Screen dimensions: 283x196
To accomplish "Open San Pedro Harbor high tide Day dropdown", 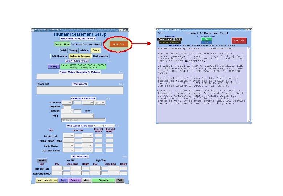I will pyautogui.click(x=95, y=173).
